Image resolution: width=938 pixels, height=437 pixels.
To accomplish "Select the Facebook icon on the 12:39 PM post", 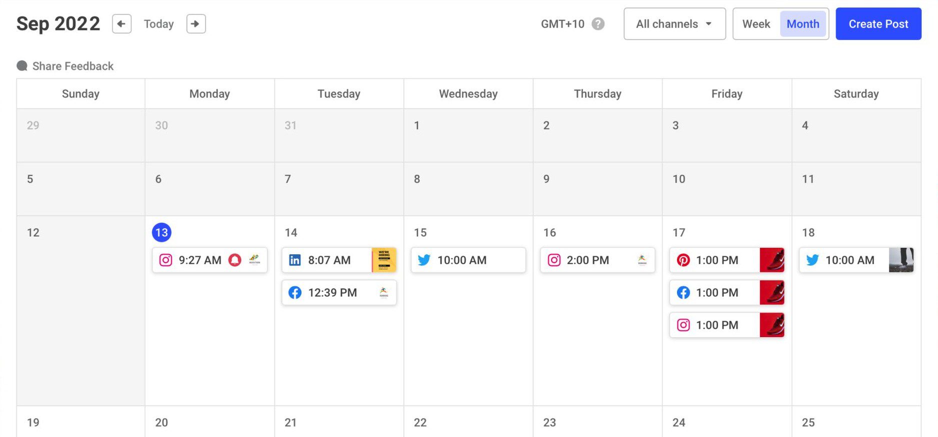I will [x=295, y=293].
